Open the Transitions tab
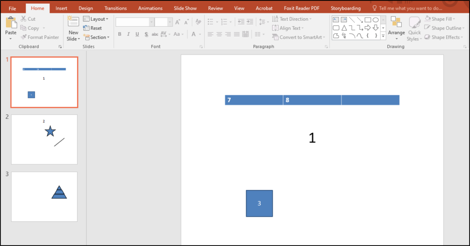The width and height of the screenshot is (470, 246). (115, 8)
